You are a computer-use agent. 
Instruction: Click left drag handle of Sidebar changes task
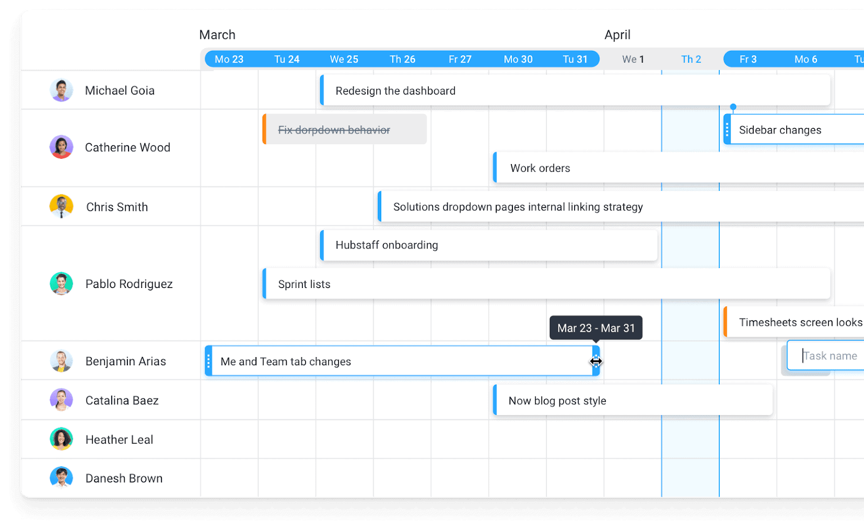point(727,129)
